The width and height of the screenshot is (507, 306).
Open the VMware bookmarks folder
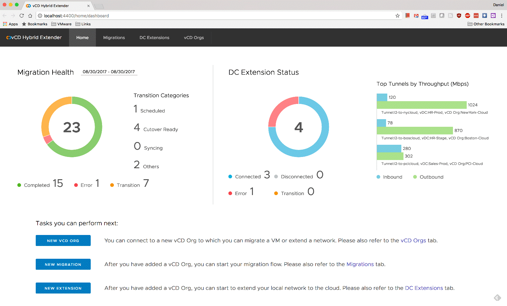(61, 24)
